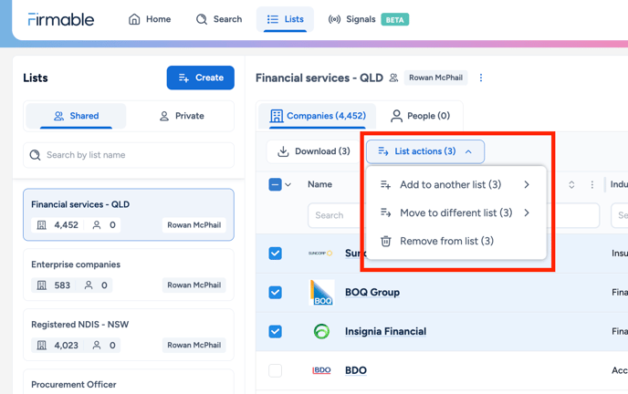Uncheck the BOQ Group checkbox
The width and height of the screenshot is (628, 394).
click(275, 293)
